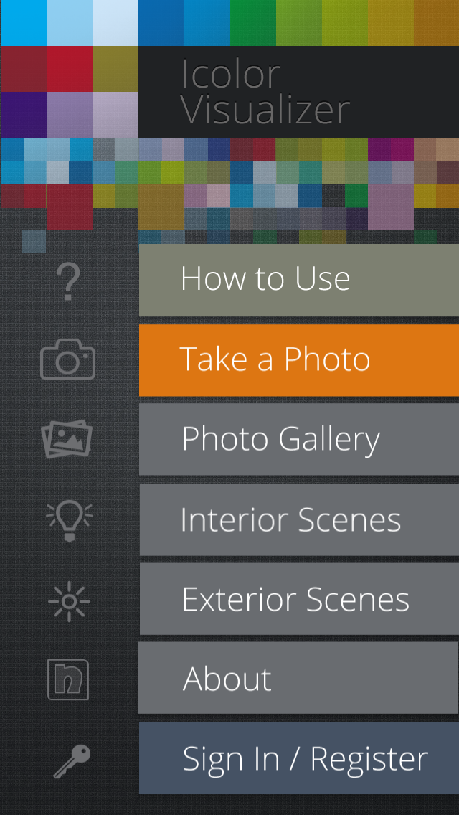Open Photo Gallery
The height and width of the screenshot is (815, 459).
point(298,439)
